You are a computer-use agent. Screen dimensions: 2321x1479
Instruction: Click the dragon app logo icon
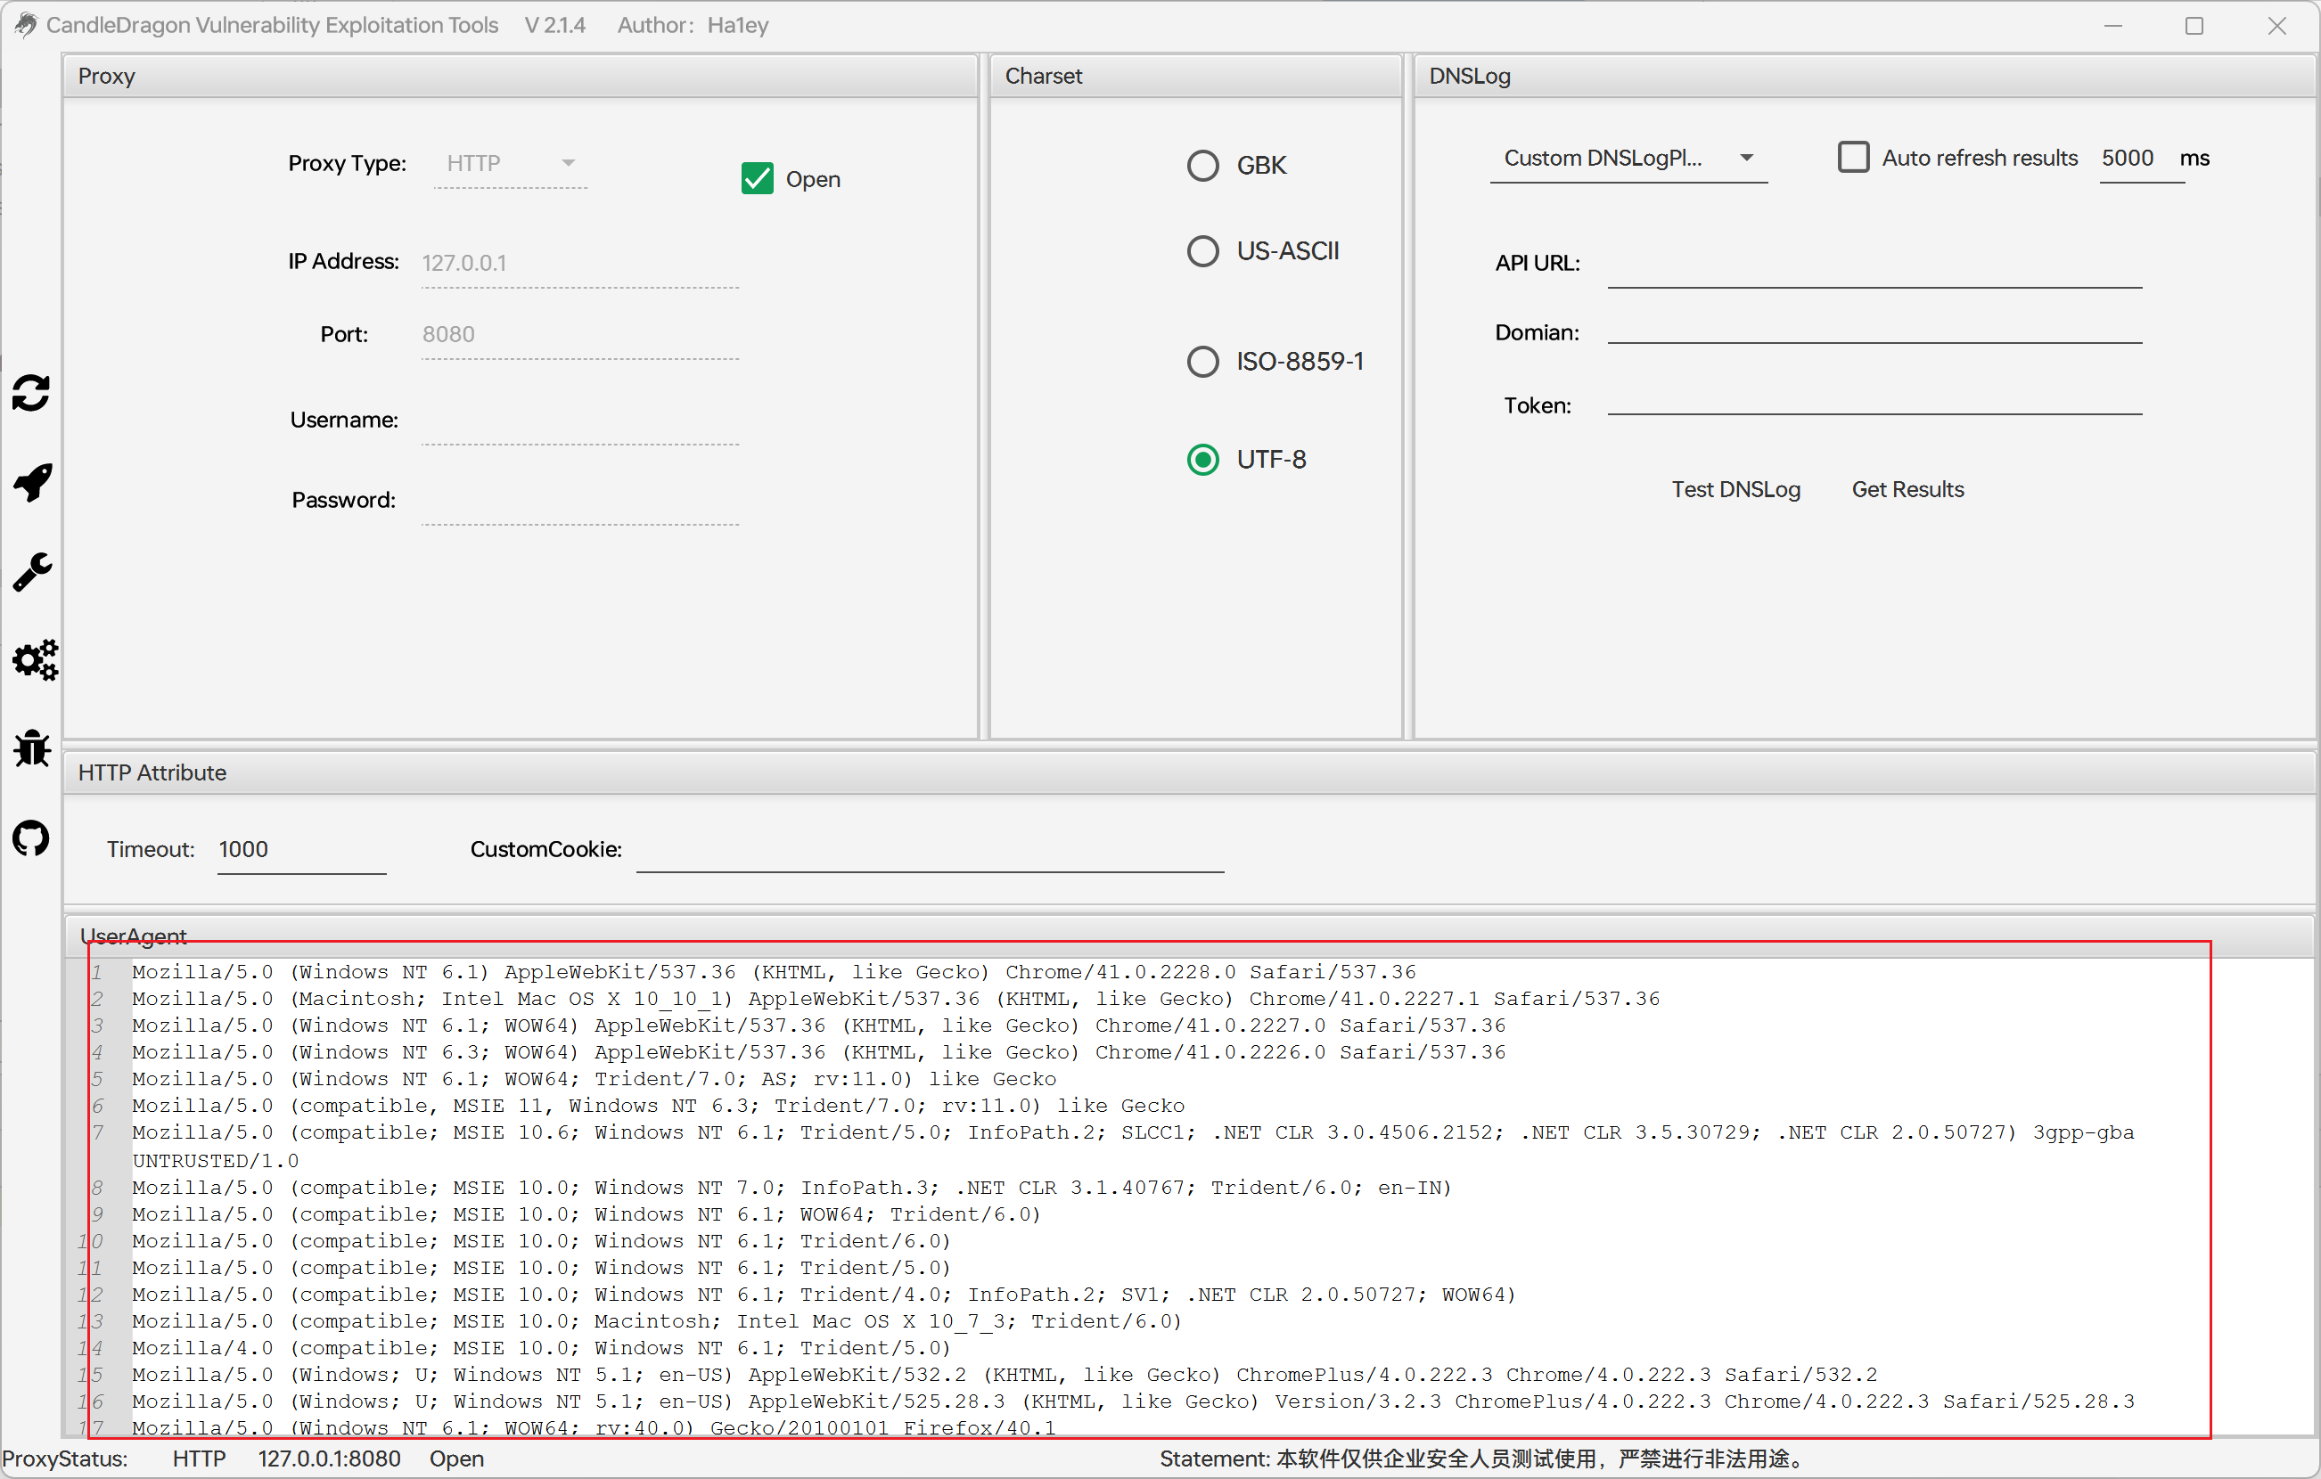pyautogui.click(x=25, y=25)
